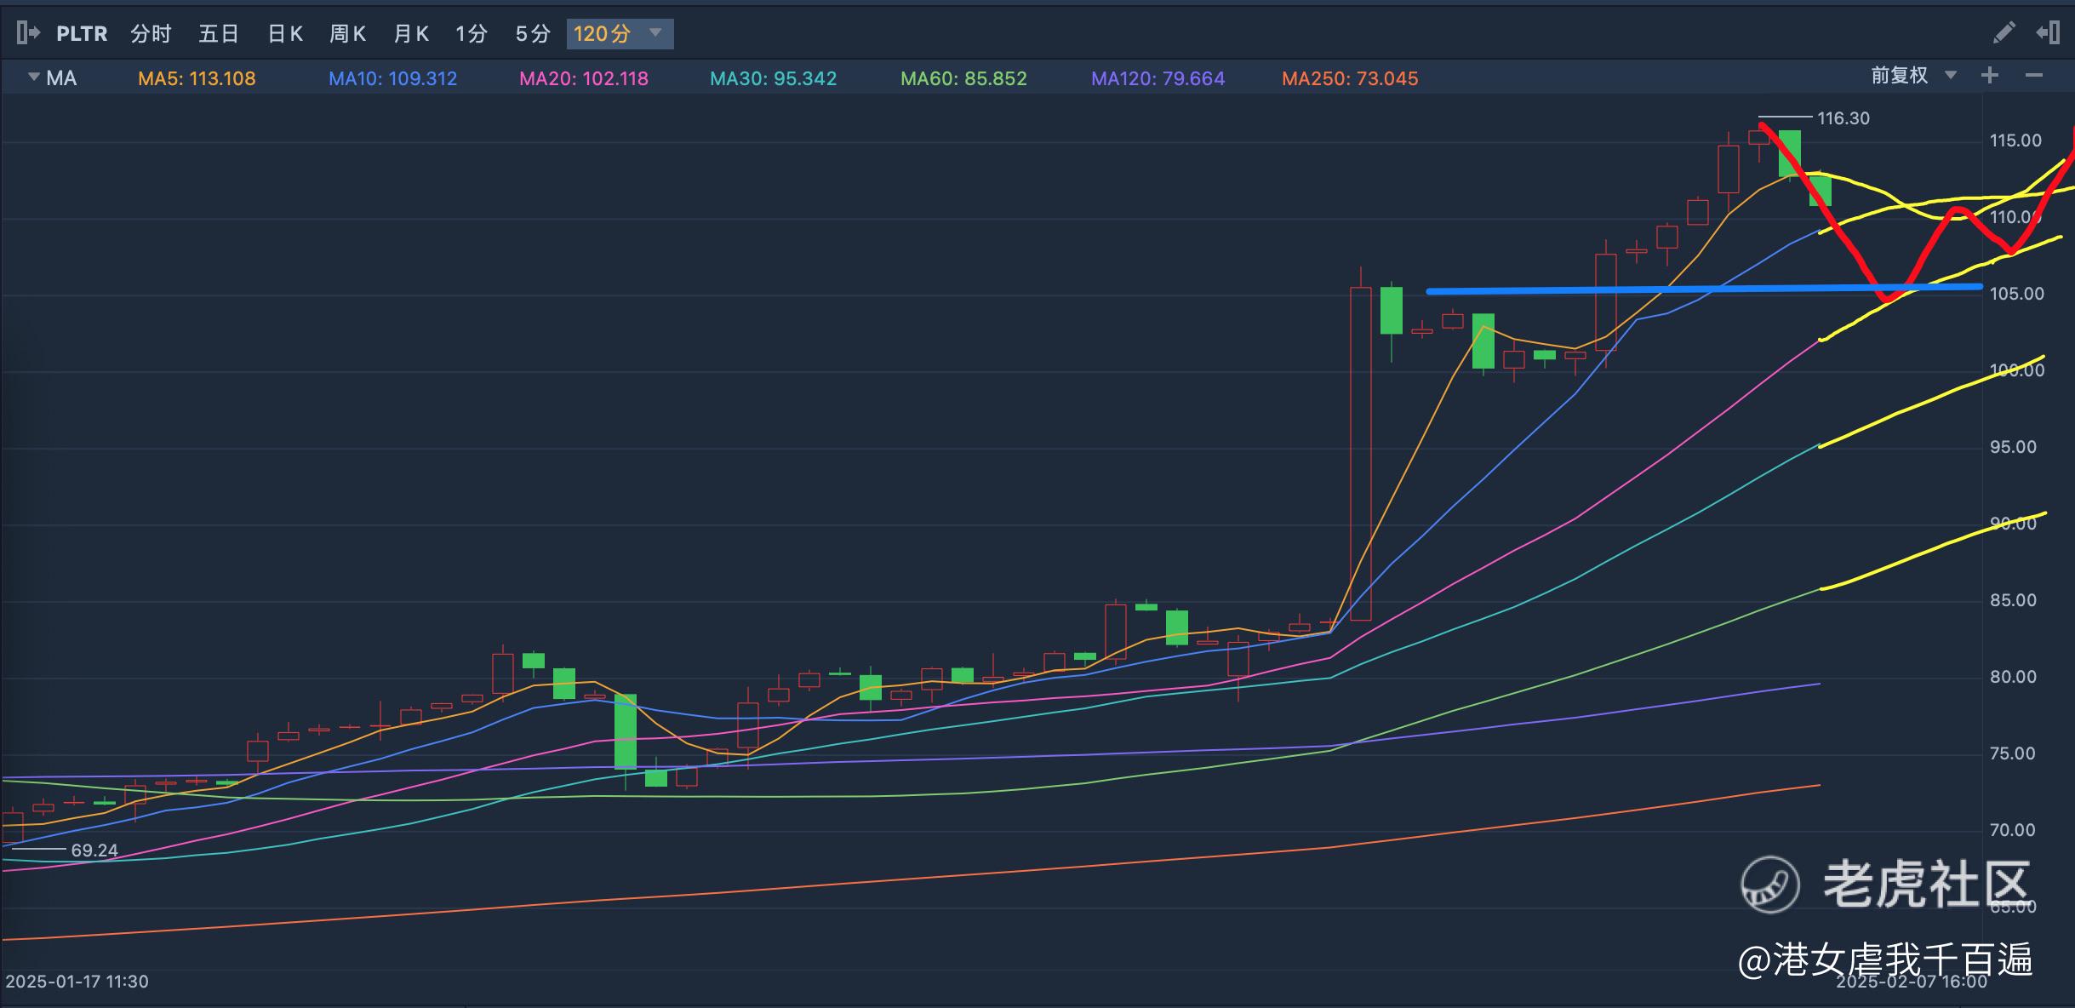Switch to the 五日 five-day tab
2075x1008 pixels.
click(219, 34)
